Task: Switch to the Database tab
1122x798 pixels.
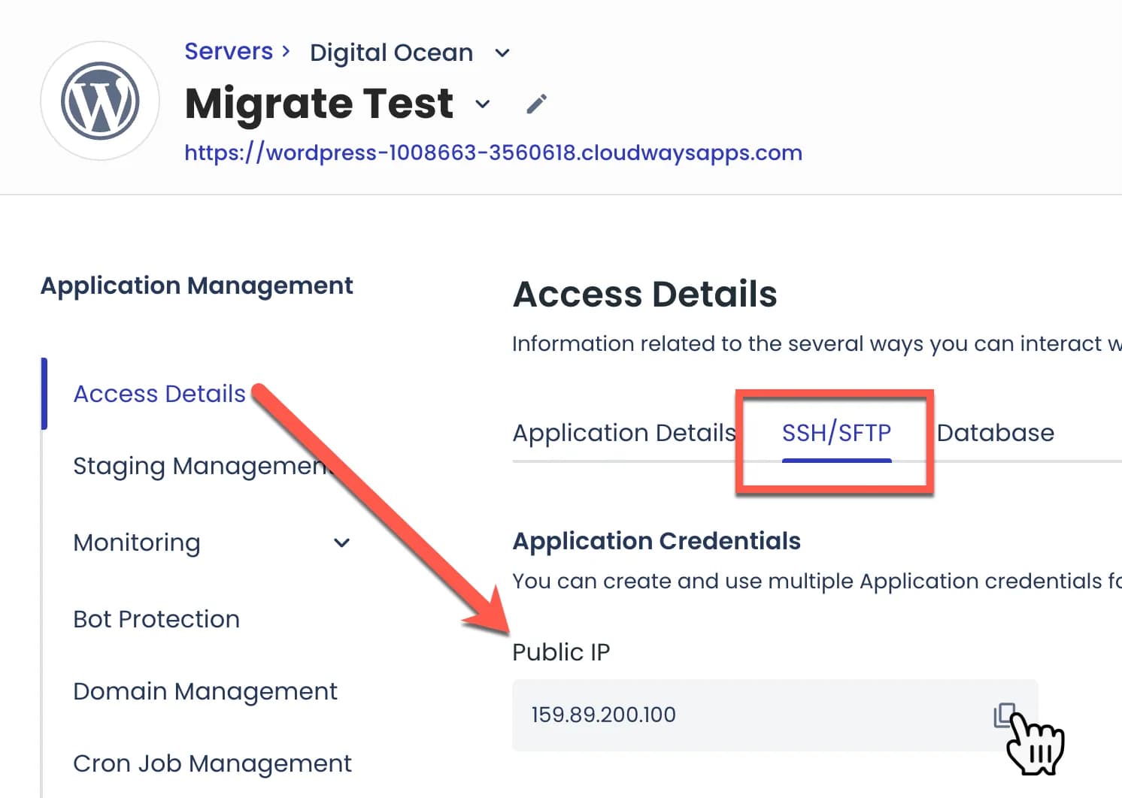Action: pyautogui.click(x=995, y=433)
